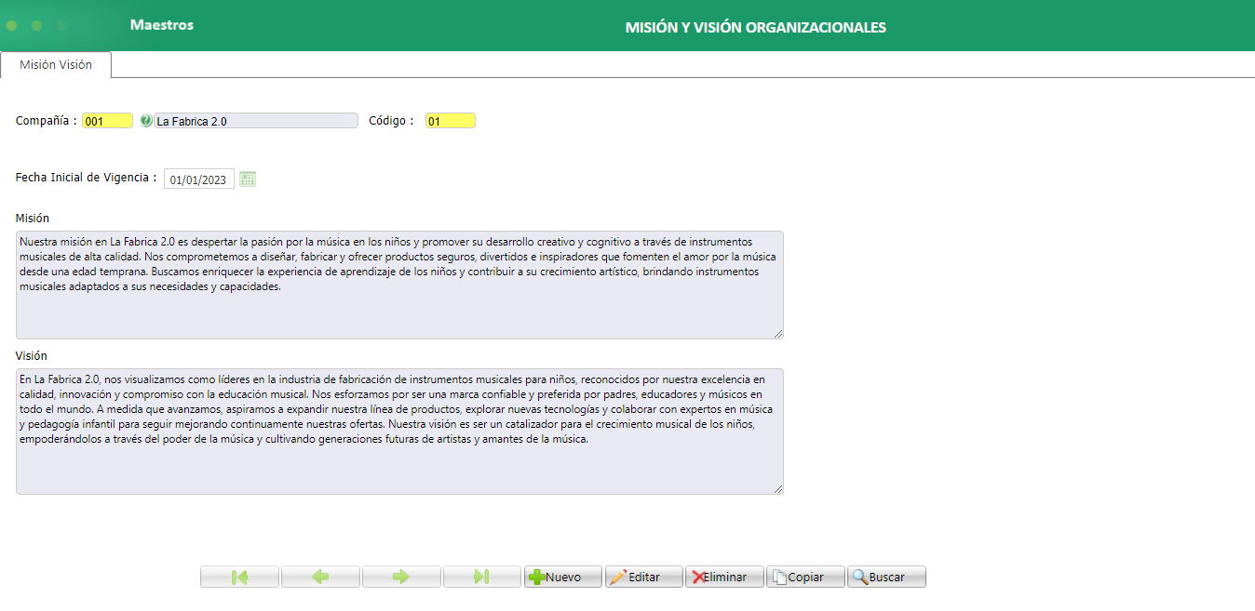Click the Compañía code field showing 001
1255x611 pixels.
coord(107,120)
